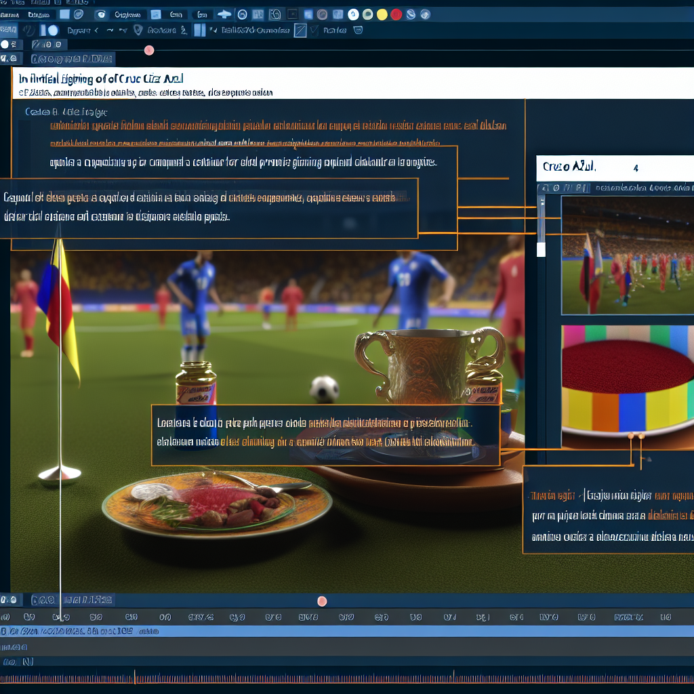Expand the left chevron in second toolbar row
Viewport: 694px width, 694px height.
coord(96,30)
